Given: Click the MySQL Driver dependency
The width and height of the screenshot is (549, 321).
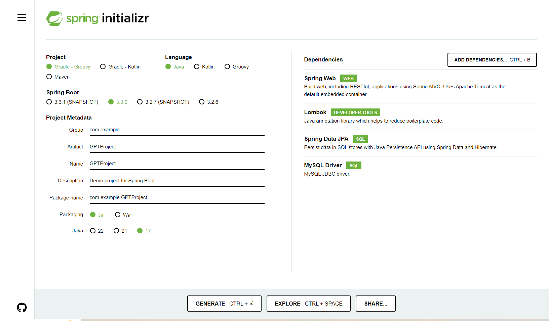Looking at the screenshot, I should coord(420,170).
